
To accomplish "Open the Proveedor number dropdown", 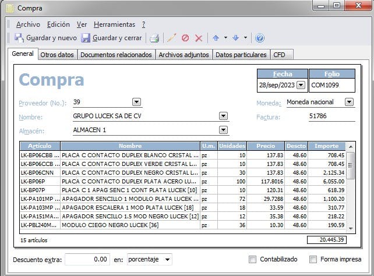I will (x=136, y=102).
